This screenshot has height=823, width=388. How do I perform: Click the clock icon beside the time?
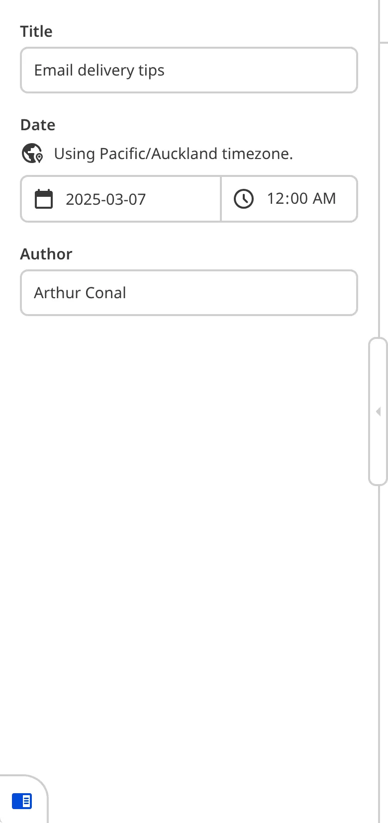[244, 199]
